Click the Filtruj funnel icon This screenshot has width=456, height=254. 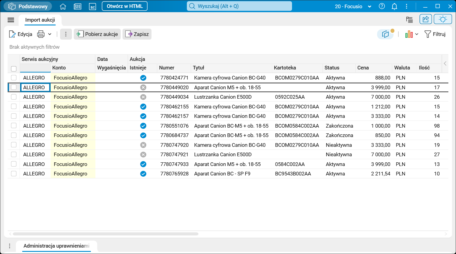428,34
